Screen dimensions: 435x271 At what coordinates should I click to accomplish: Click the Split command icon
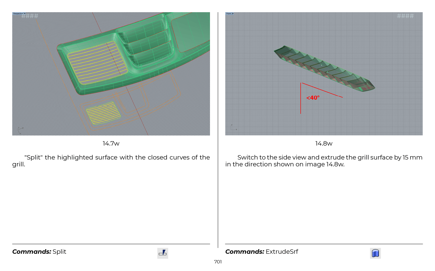point(163,253)
